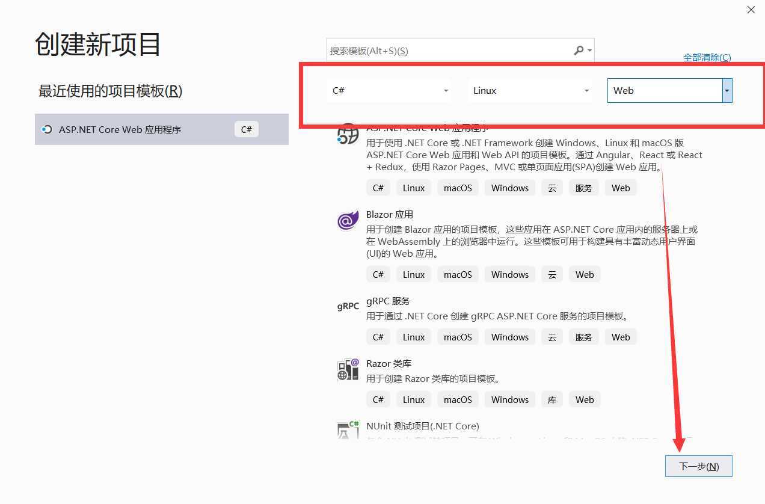Select the NUnit test project icon
Viewport: 765px width, 504px height.
(348, 429)
